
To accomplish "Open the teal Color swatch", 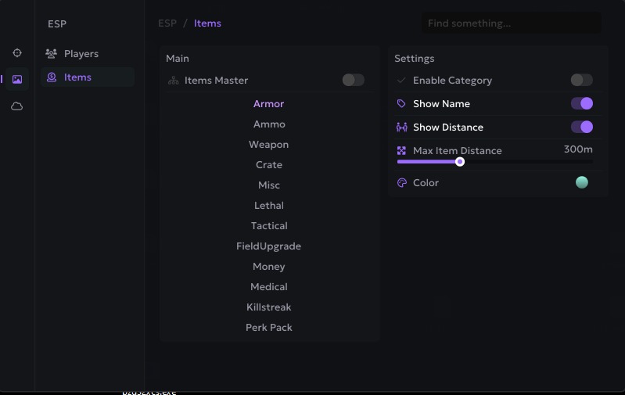I will [x=581, y=182].
